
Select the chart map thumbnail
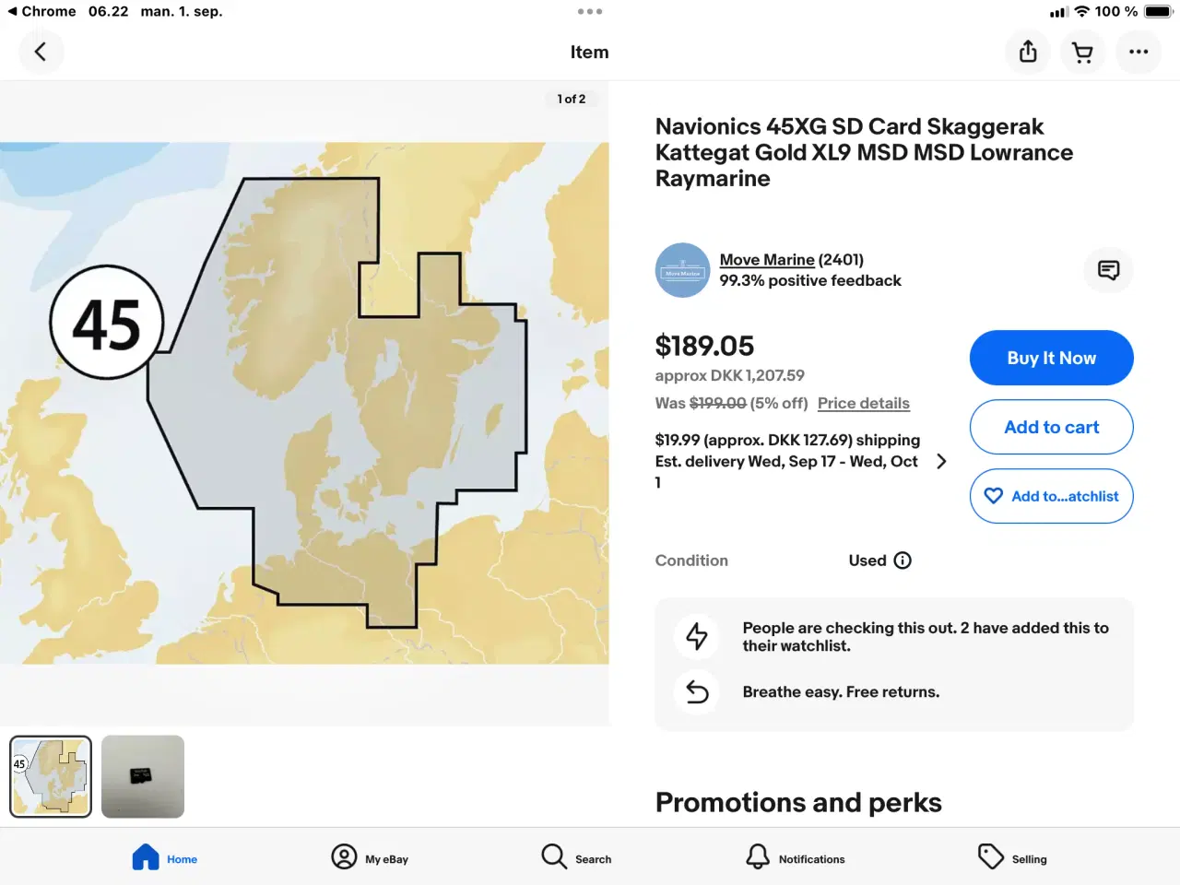[51, 776]
